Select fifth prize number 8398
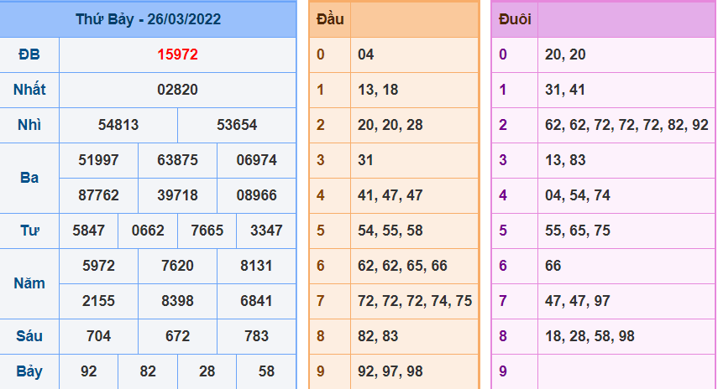Image resolution: width=718 pixels, height=389 pixels. tap(178, 301)
